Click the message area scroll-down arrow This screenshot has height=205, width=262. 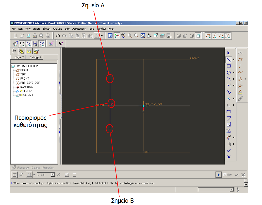click(x=246, y=185)
